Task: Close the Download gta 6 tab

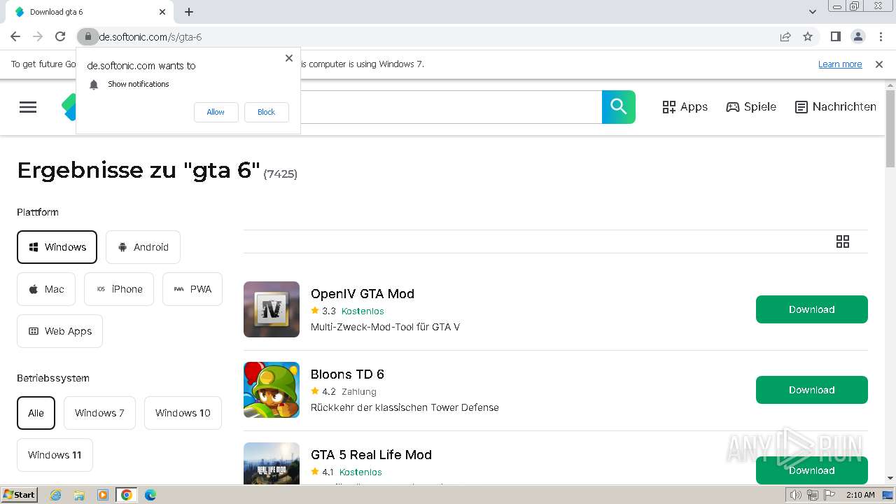Action: pos(162,12)
